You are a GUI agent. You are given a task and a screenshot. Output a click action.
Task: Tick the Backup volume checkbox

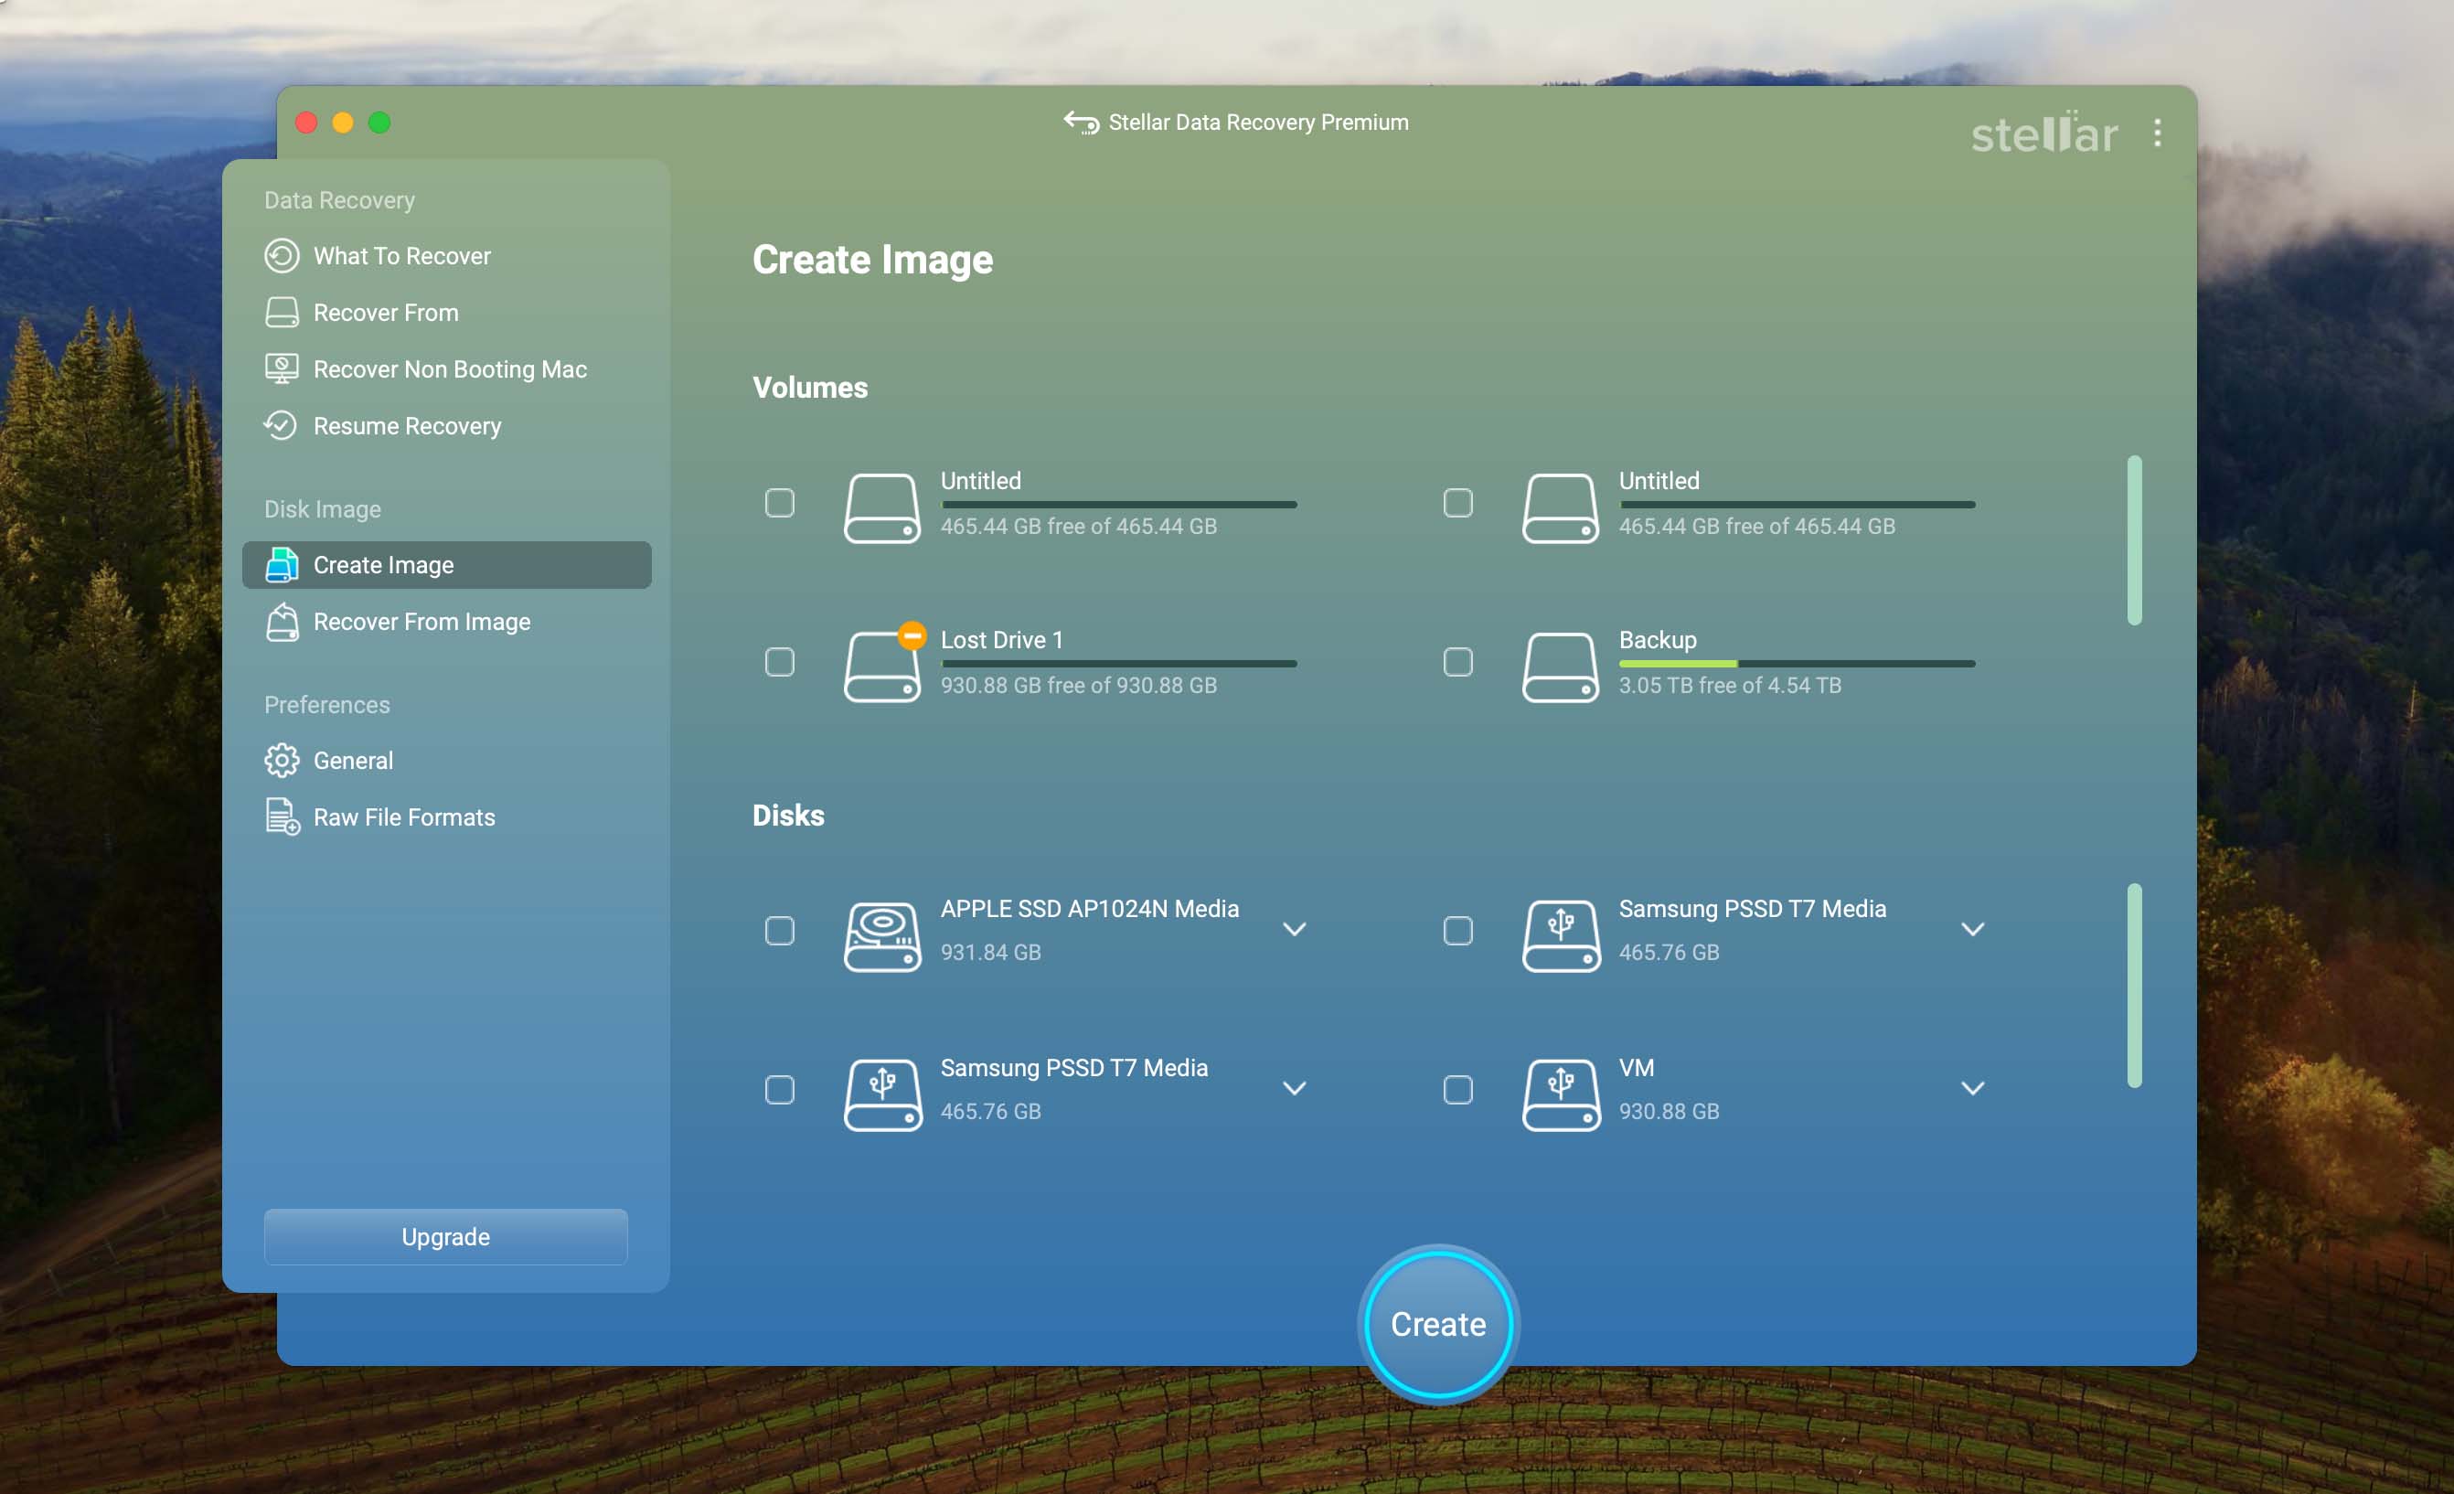(1458, 662)
